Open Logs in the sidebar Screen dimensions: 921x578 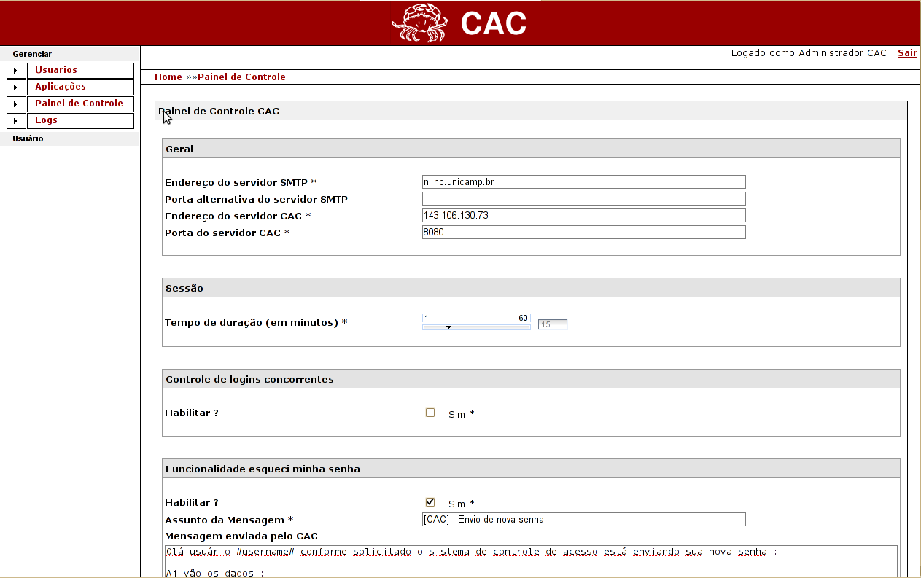tap(46, 120)
